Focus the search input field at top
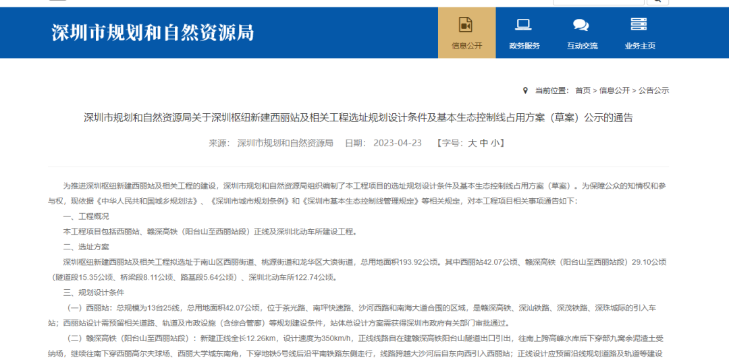Image resolution: width=729 pixels, height=360 pixels. tap(598, 2)
